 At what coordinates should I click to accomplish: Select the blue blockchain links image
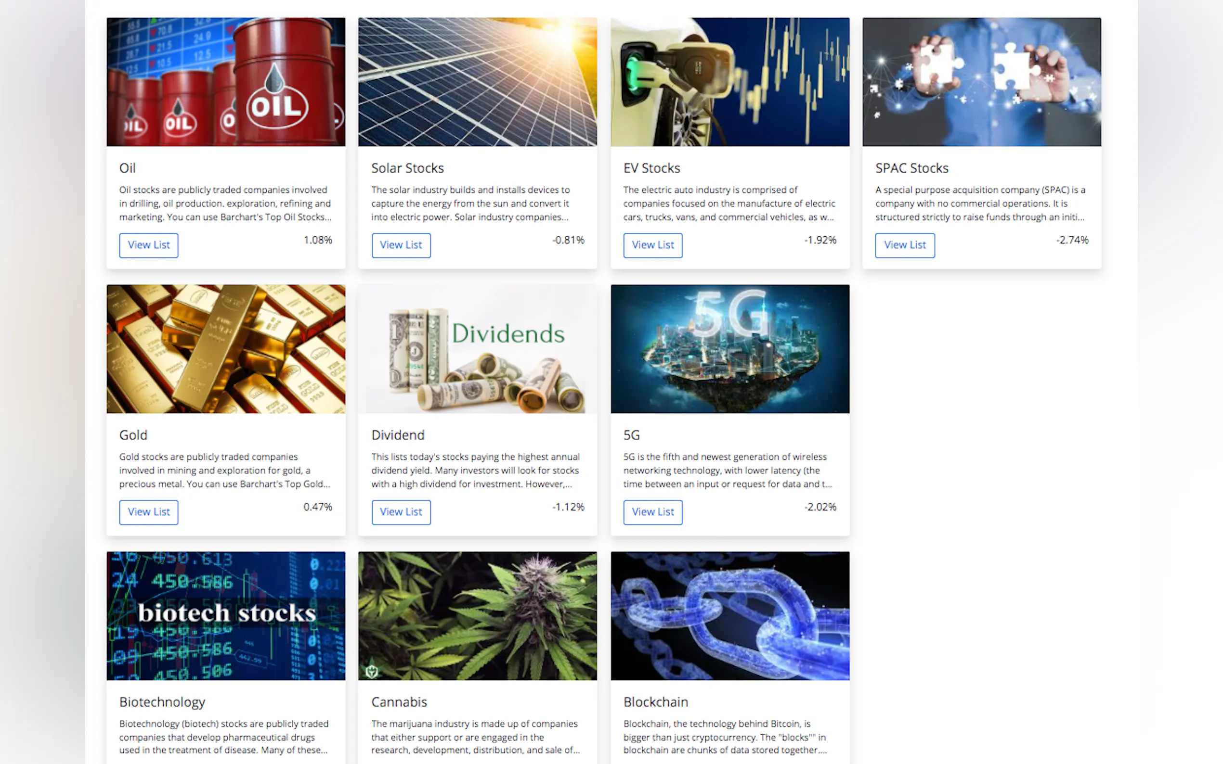(729, 616)
